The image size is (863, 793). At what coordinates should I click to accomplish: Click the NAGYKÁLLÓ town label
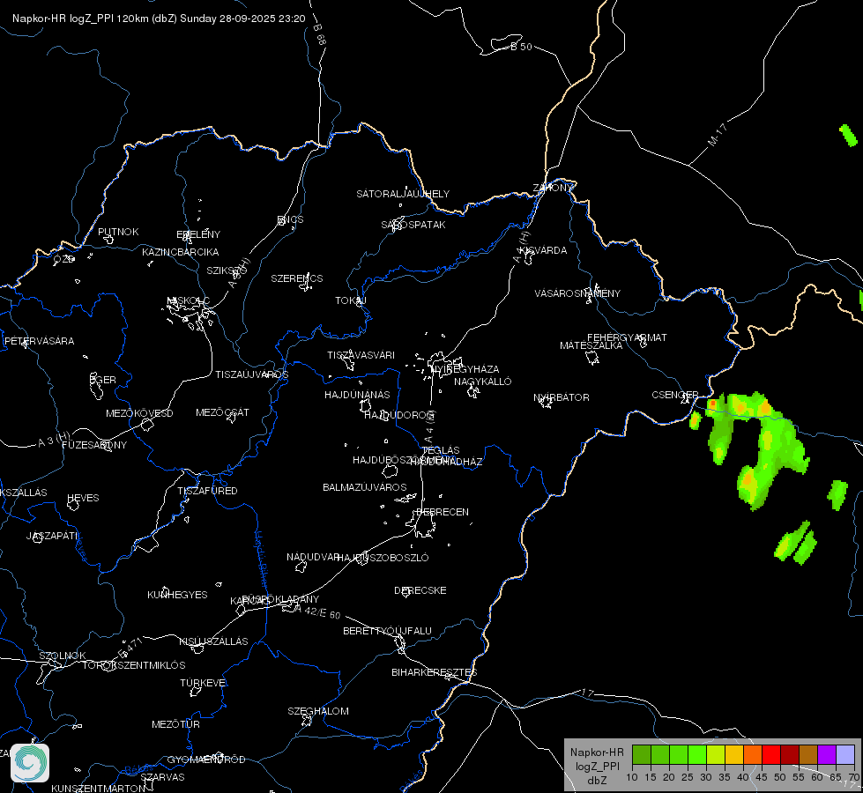483,382
